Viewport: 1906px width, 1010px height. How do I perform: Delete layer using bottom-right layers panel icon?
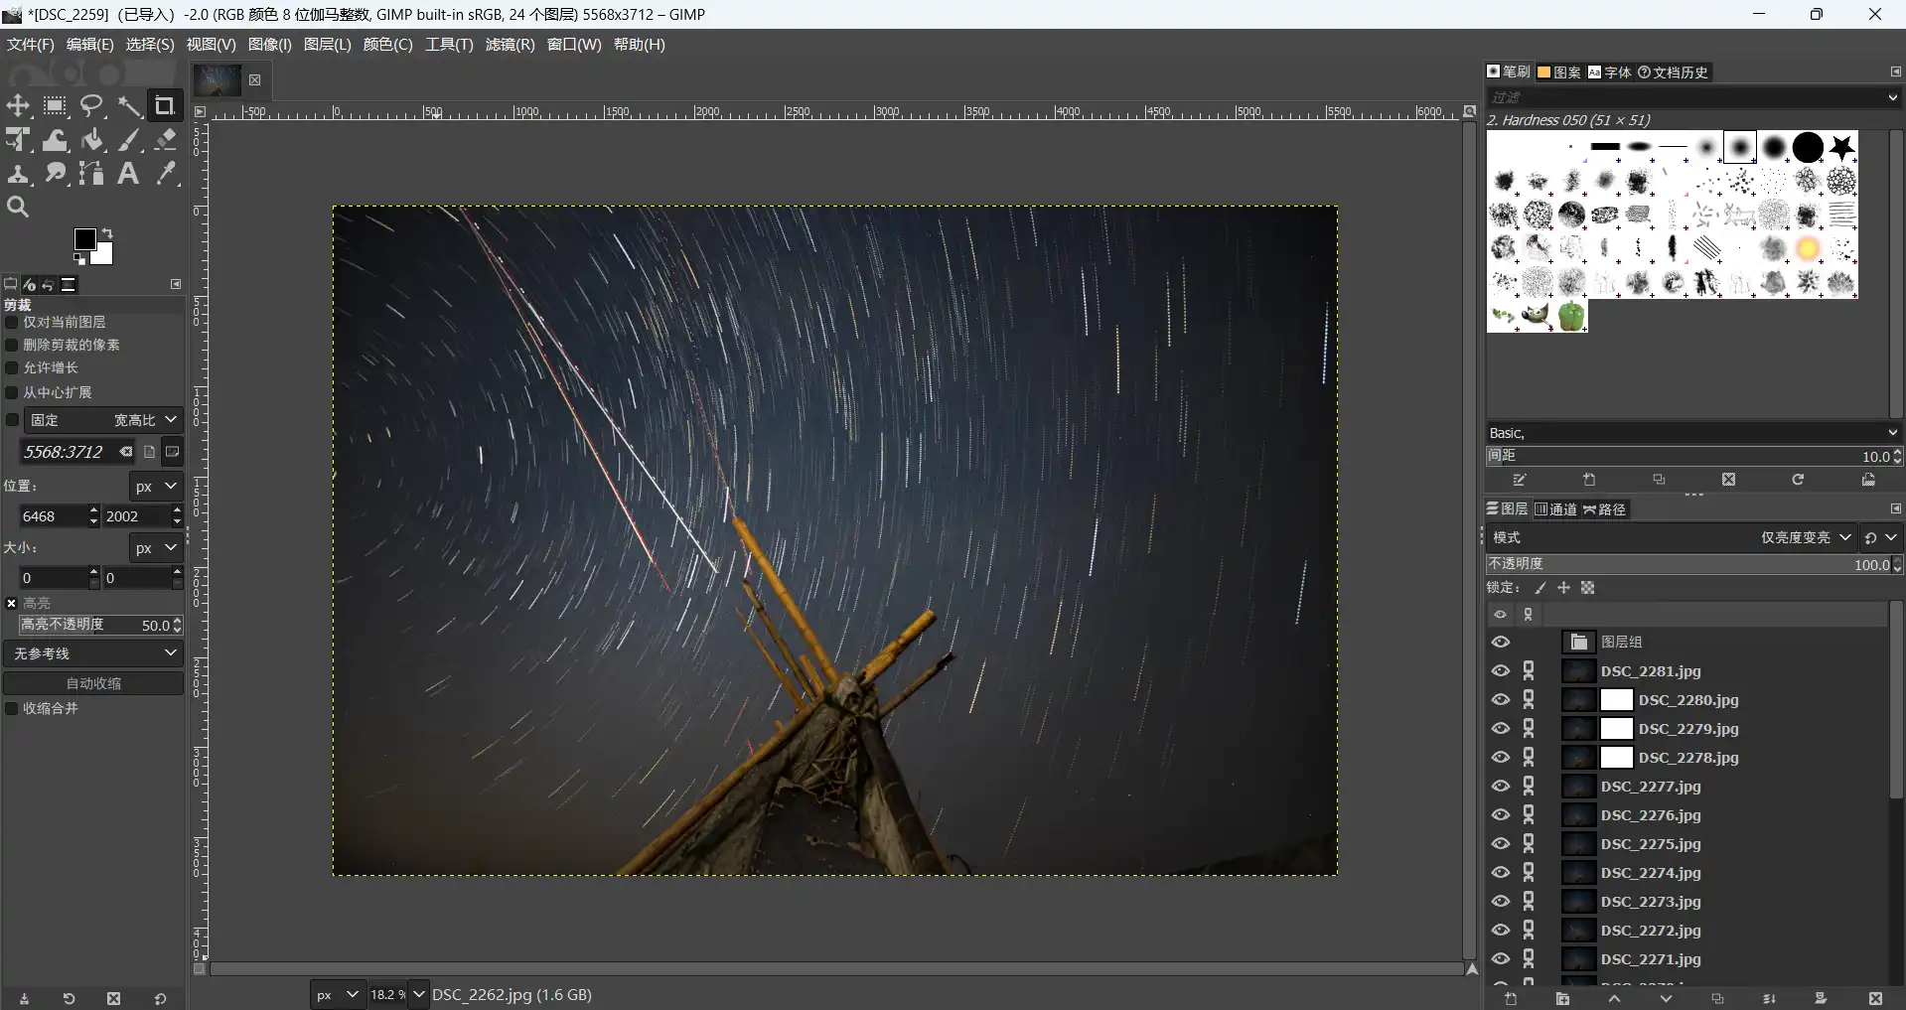[x=1874, y=998]
